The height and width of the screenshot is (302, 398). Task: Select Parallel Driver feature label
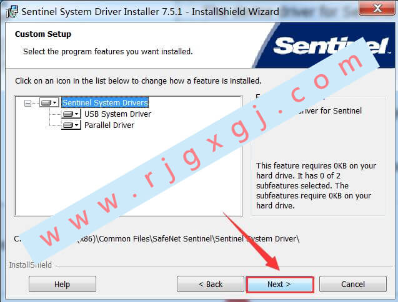tap(109, 125)
